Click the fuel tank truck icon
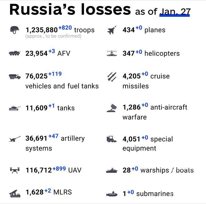 coord(15,76)
